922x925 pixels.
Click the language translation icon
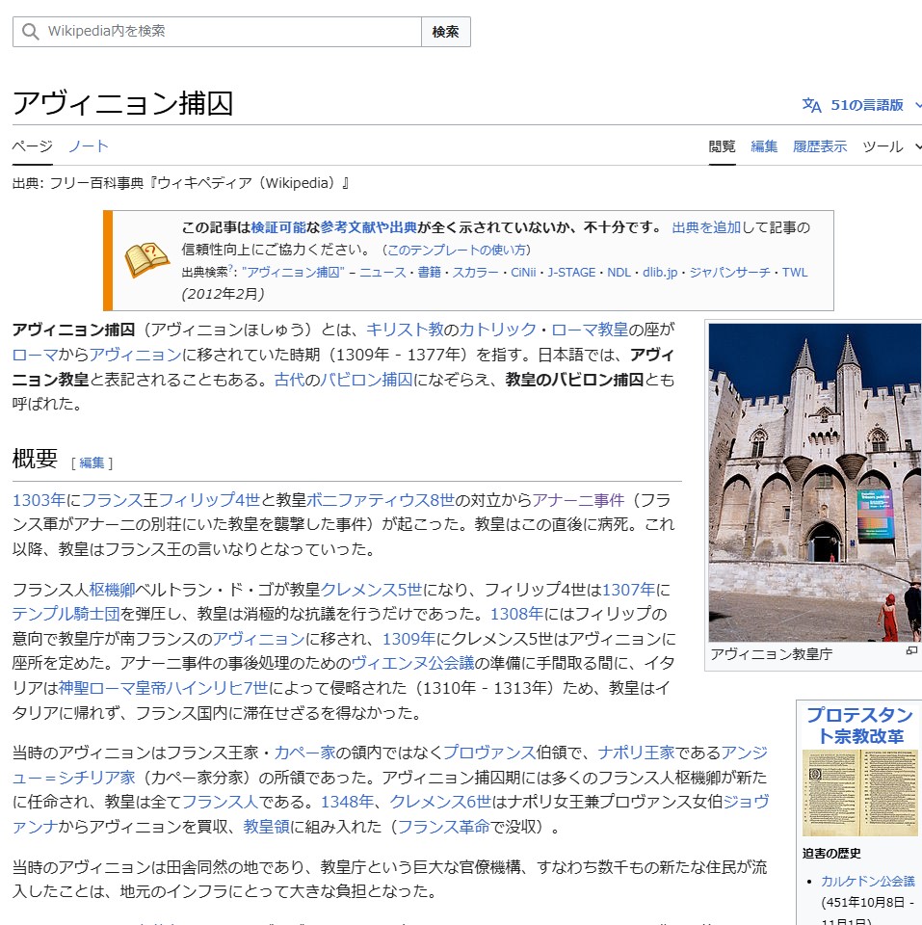tap(812, 105)
